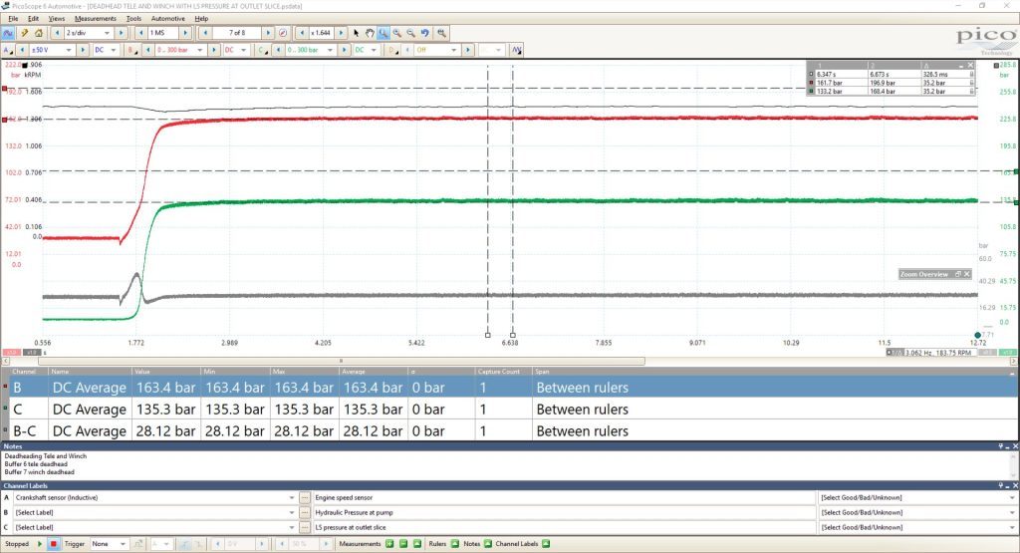Open the Tools menu
Viewport: 1020px width, 553px height.
tap(133, 19)
